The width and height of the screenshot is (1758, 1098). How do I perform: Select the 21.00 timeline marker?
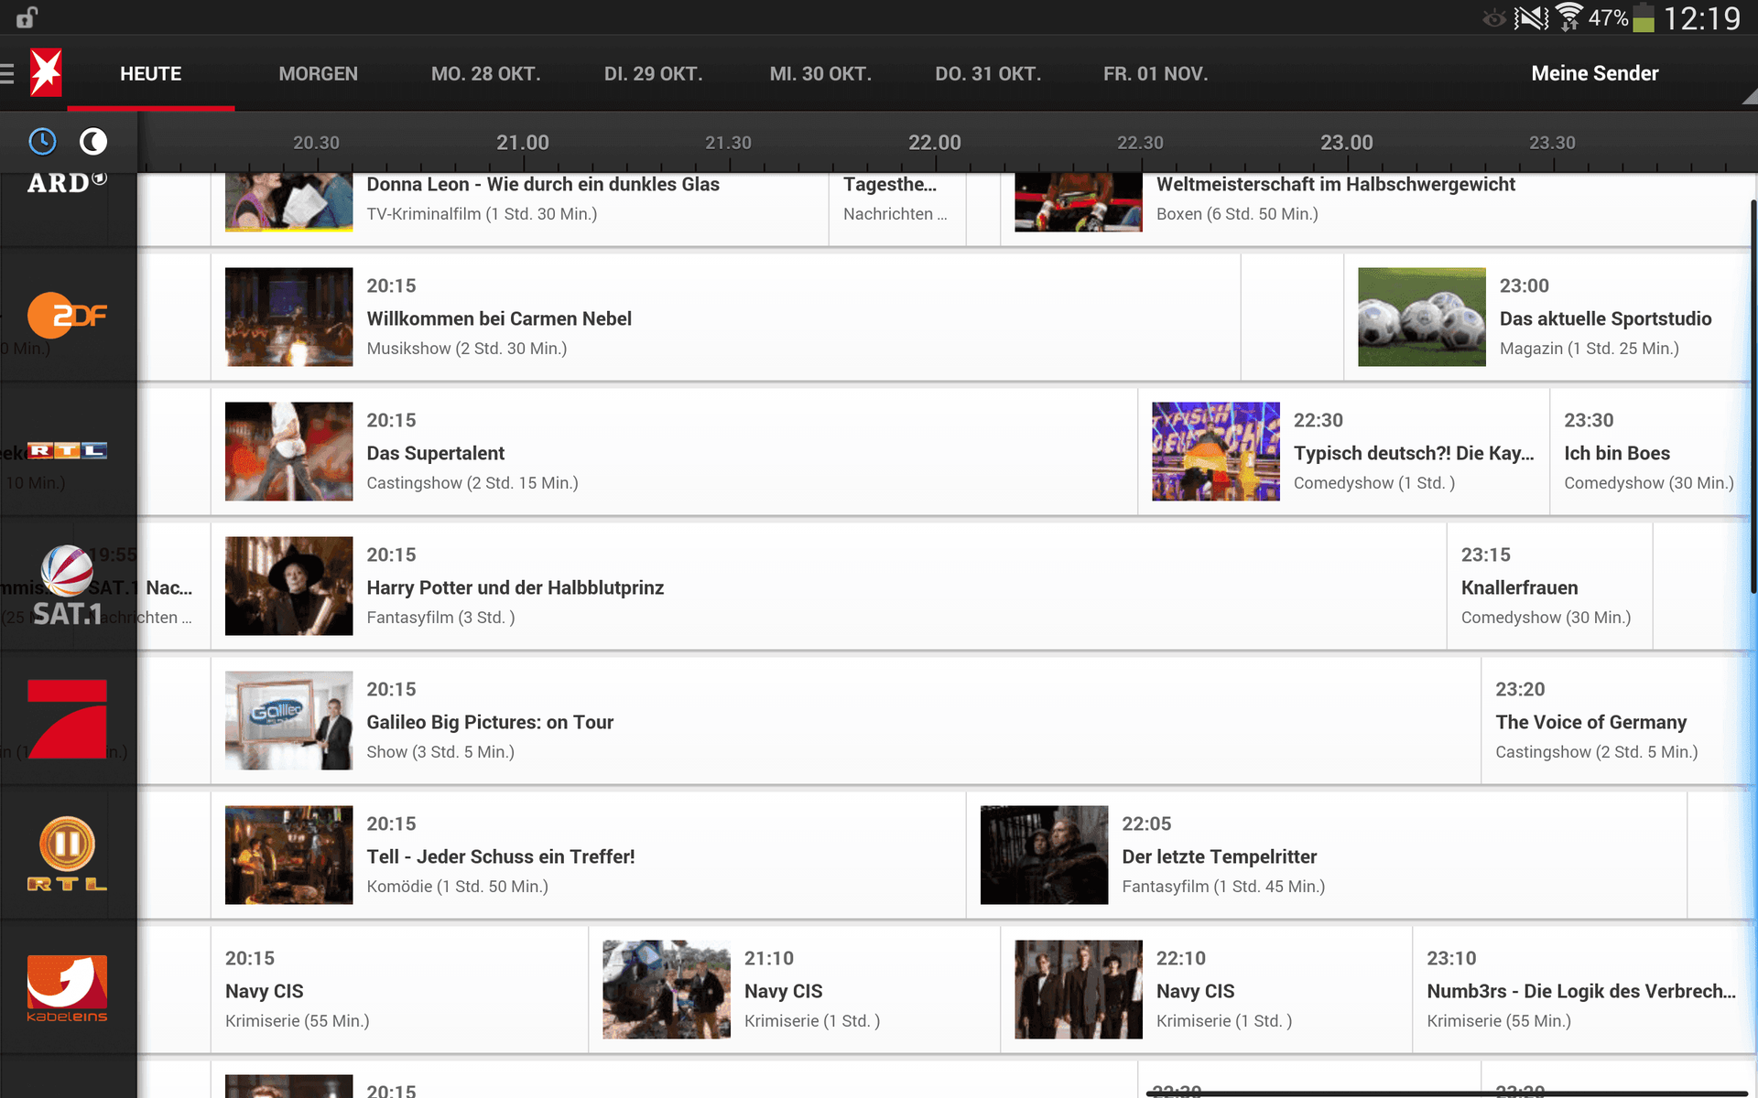[523, 143]
